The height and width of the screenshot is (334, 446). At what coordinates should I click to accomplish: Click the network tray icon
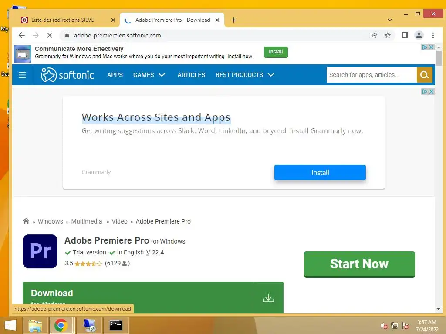(395, 326)
